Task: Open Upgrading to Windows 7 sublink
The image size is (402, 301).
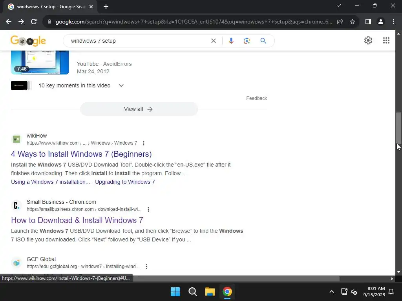Action: pyautogui.click(x=125, y=182)
